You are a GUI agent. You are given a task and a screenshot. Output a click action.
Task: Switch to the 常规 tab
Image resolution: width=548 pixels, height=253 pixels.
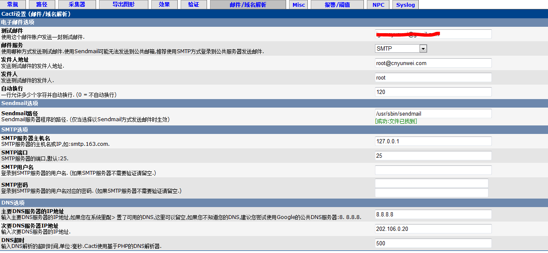tap(13, 5)
